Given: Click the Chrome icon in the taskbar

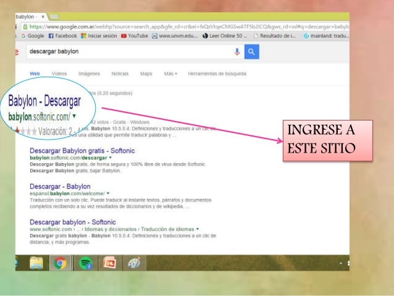Looking at the screenshot, I should tap(60, 263).
